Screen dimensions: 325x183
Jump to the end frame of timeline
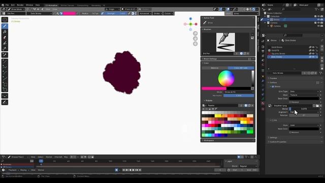point(140,170)
